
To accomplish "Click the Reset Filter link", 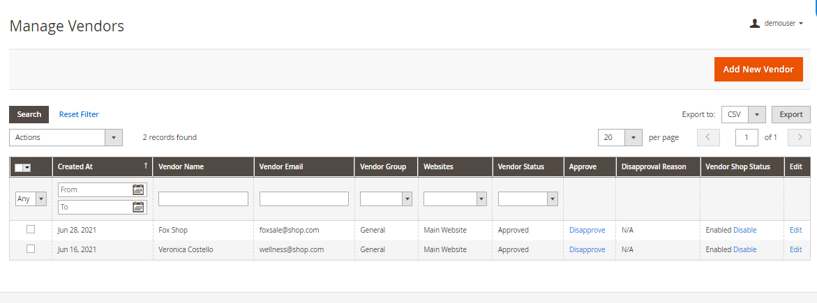I will [x=79, y=114].
